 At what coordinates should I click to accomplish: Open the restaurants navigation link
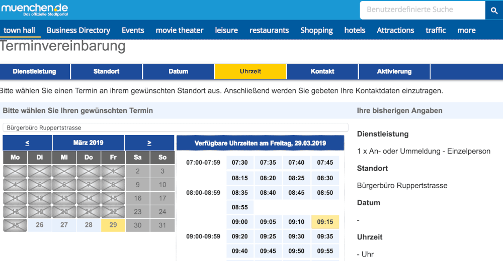tap(269, 30)
